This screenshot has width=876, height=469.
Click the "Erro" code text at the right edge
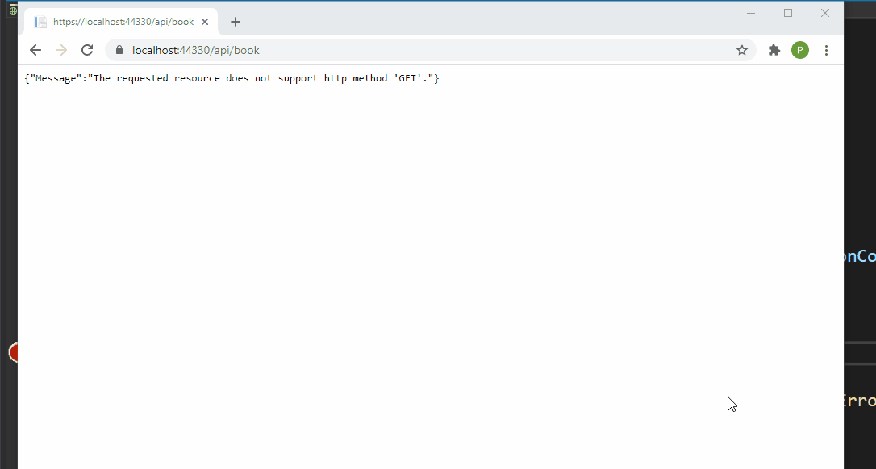861,401
